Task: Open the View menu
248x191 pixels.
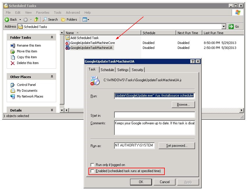Action: pyautogui.click(x=28, y=13)
